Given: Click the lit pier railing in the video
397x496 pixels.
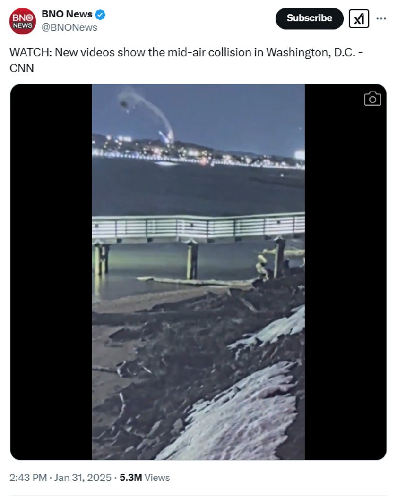Looking at the screenshot, I should pyautogui.click(x=198, y=227).
